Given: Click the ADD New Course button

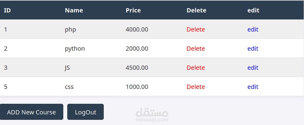Looking at the screenshot, I should point(31,112).
